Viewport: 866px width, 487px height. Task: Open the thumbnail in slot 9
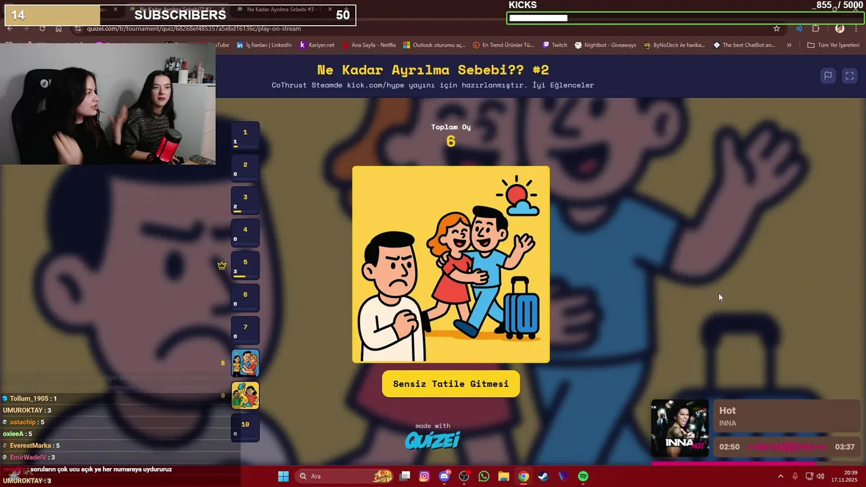click(x=246, y=396)
